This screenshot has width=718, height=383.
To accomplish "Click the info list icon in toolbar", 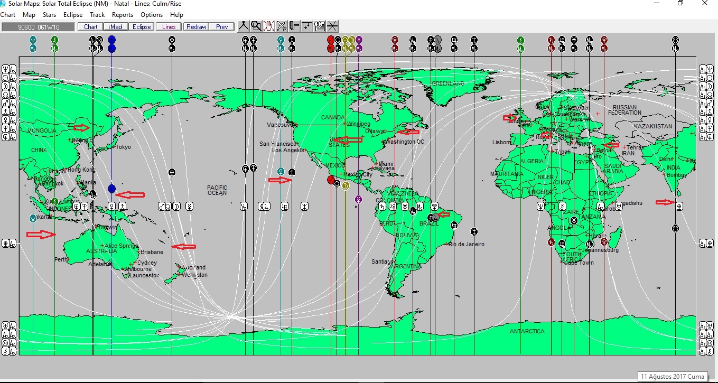I will point(320,26).
